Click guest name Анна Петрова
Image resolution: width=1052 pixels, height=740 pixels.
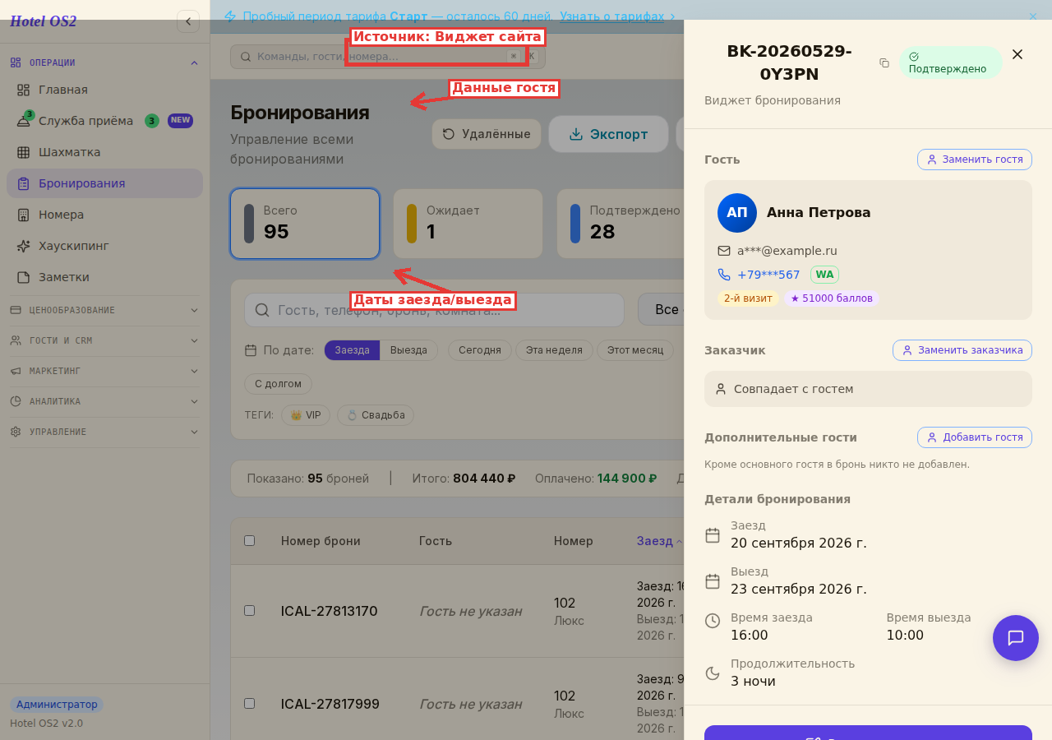tap(819, 213)
